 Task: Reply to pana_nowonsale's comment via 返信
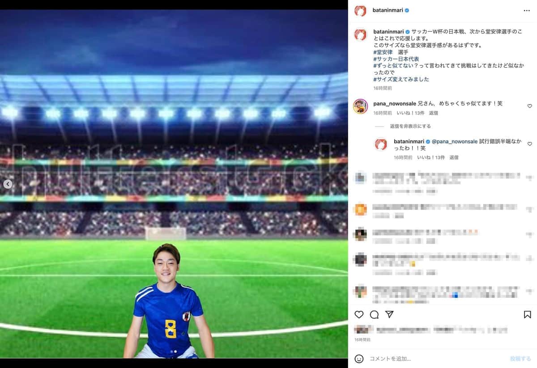click(433, 113)
